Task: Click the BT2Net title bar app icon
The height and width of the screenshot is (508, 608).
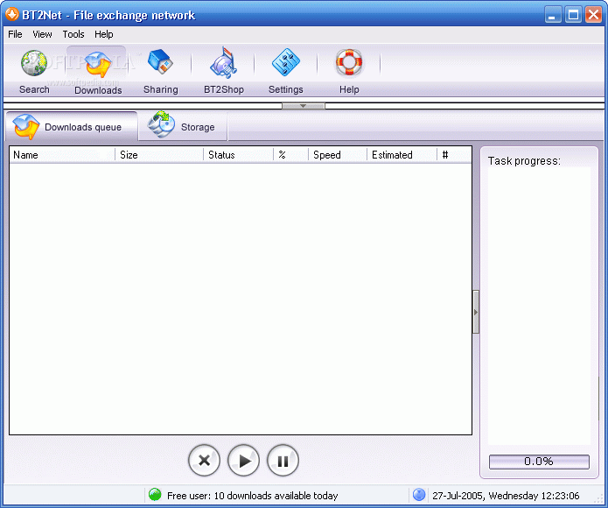Action: click(11, 14)
